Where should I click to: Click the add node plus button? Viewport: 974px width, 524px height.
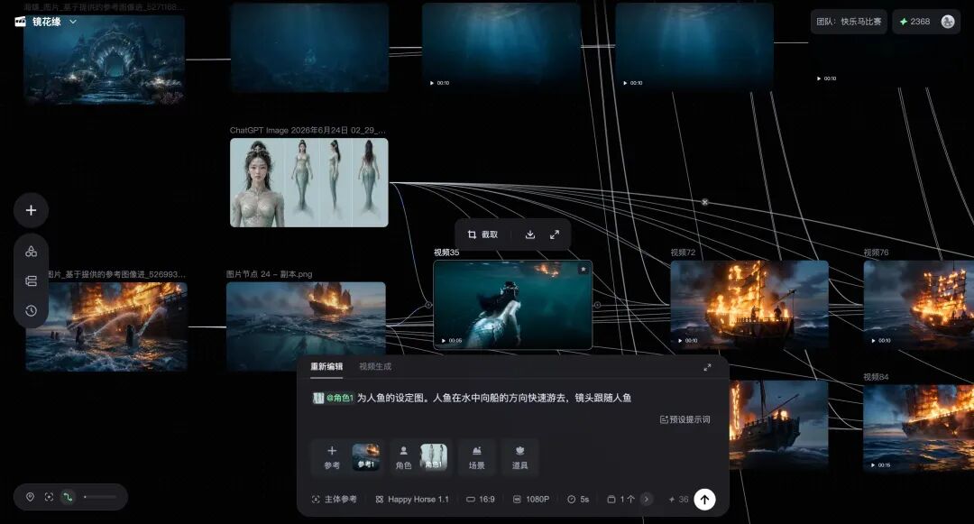coord(31,210)
